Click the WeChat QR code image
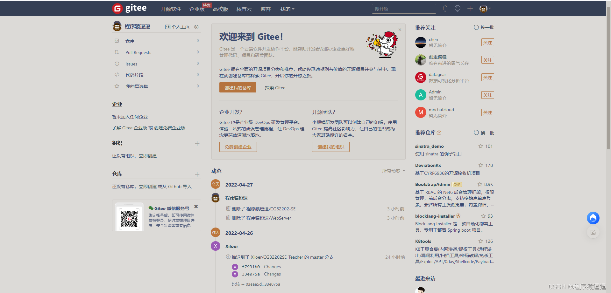Image resolution: width=611 pixels, height=293 pixels. pyautogui.click(x=129, y=219)
